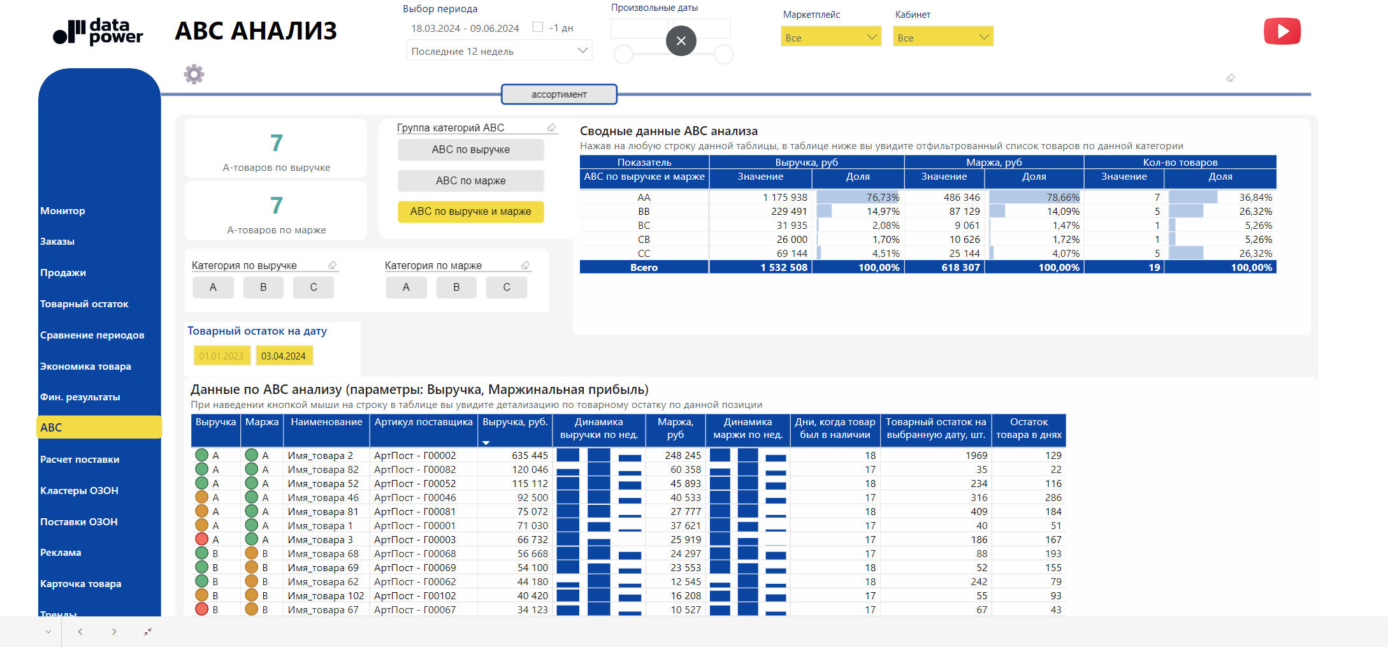Toggle category C in Категория по выручке
This screenshot has height=647, width=1388.
(314, 287)
